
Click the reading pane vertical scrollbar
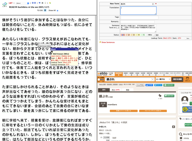[96, 34]
